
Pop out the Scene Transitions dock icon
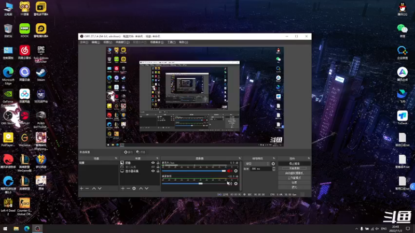274,158
